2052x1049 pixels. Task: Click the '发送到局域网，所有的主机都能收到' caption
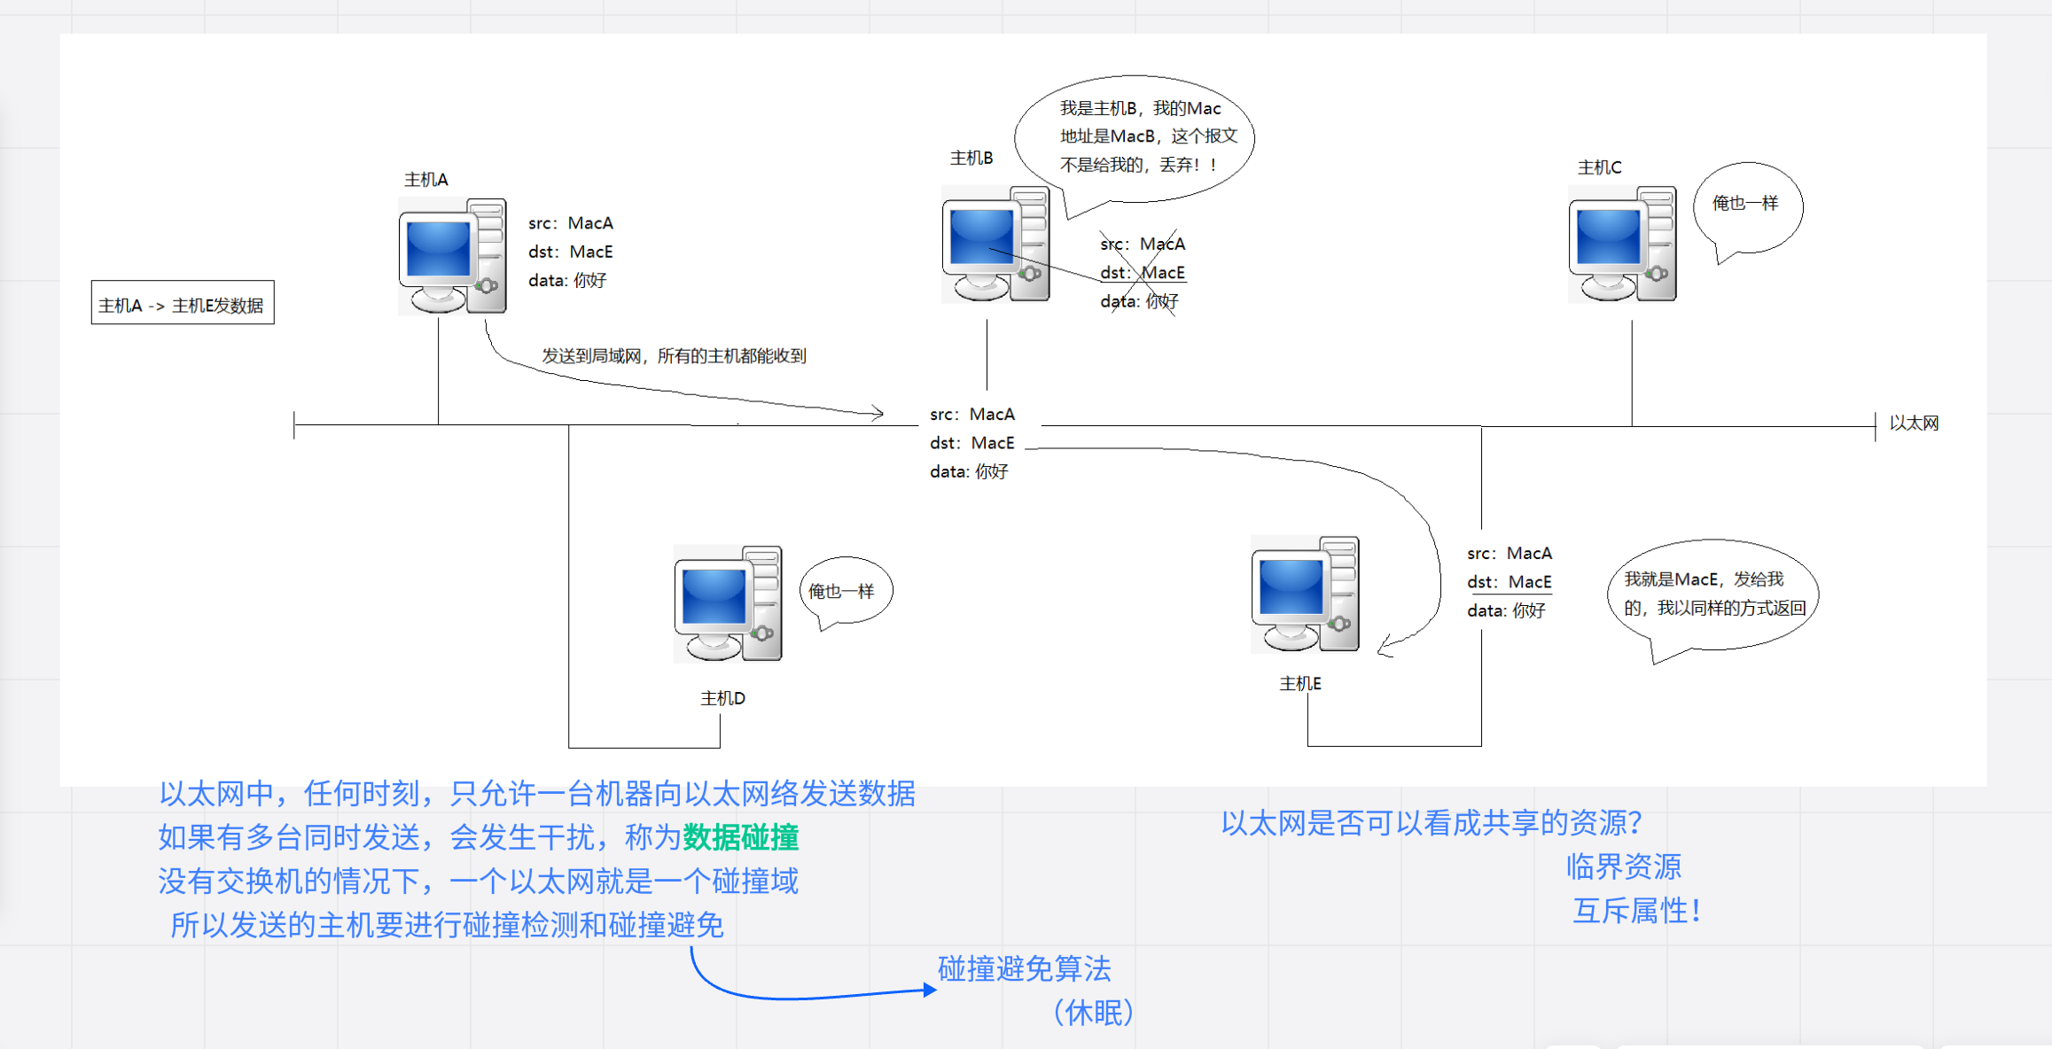point(674,356)
